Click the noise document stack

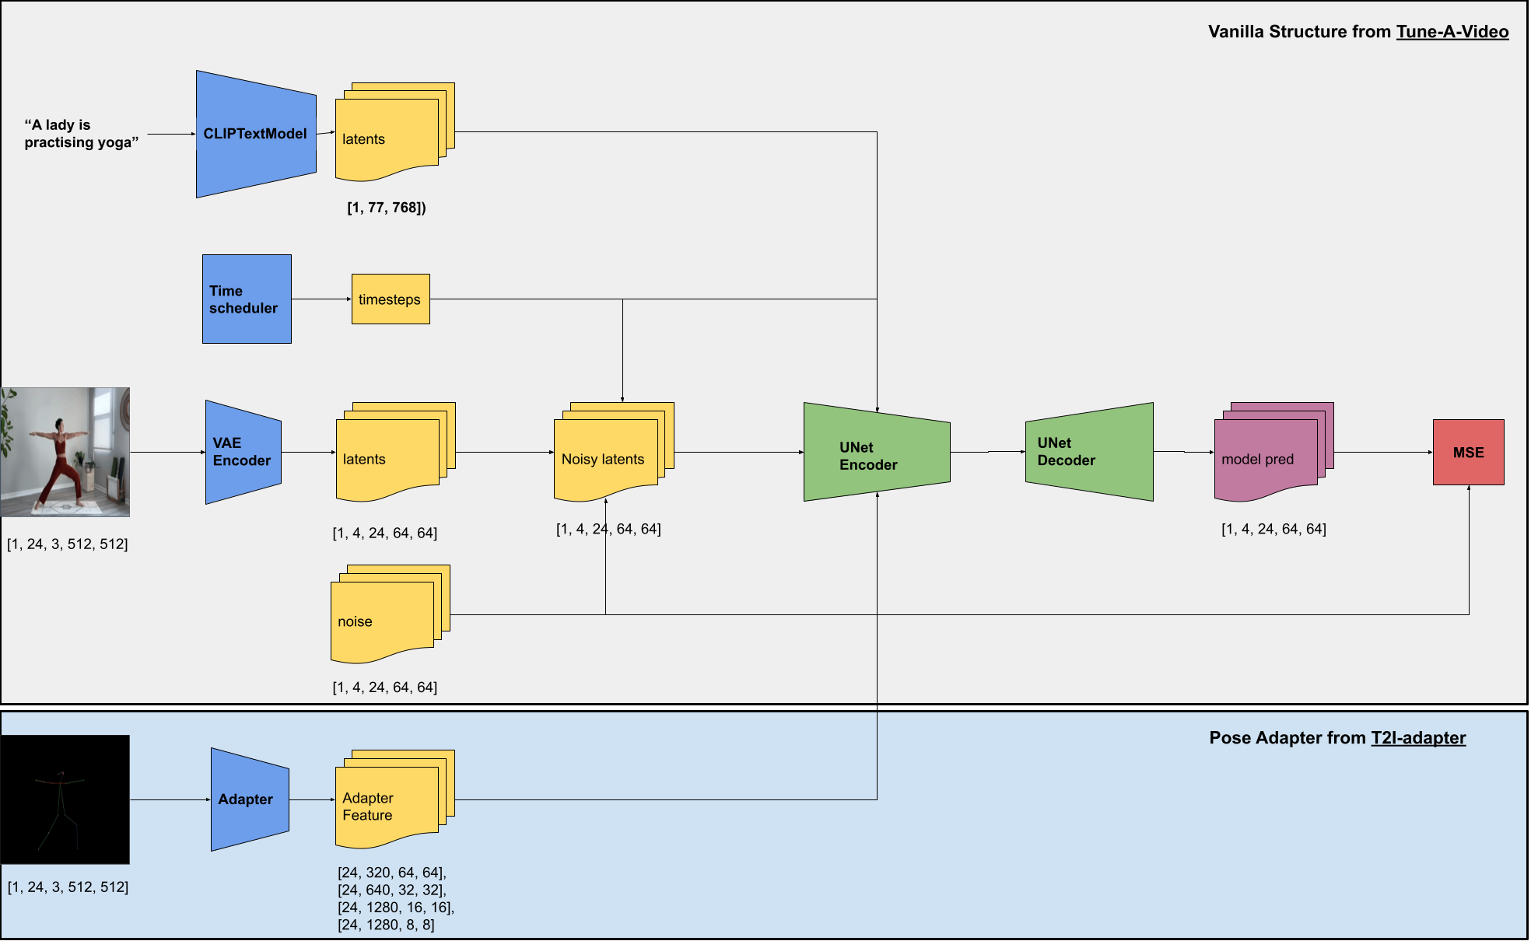pyautogui.click(x=383, y=618)
